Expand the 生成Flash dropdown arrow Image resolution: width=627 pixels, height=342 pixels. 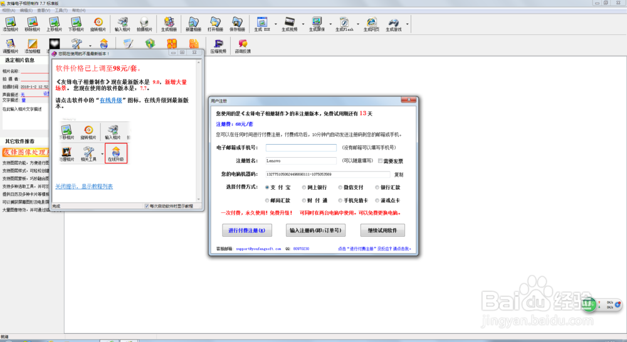(x=358, y=24)
